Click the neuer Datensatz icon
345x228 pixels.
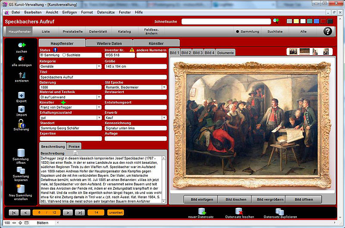202,211
